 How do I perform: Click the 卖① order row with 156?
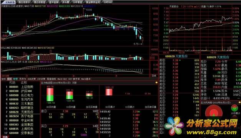[x=179, y=91]
